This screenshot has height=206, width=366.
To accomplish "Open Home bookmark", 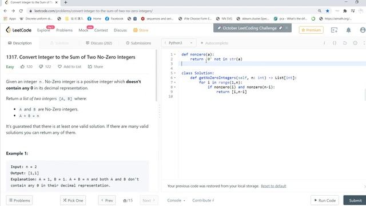I will coord(94,18).
